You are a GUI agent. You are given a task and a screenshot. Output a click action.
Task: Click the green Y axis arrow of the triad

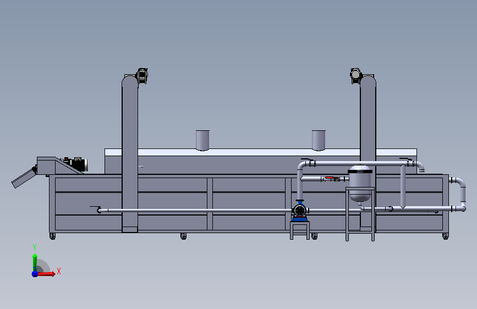coord(35,262)
